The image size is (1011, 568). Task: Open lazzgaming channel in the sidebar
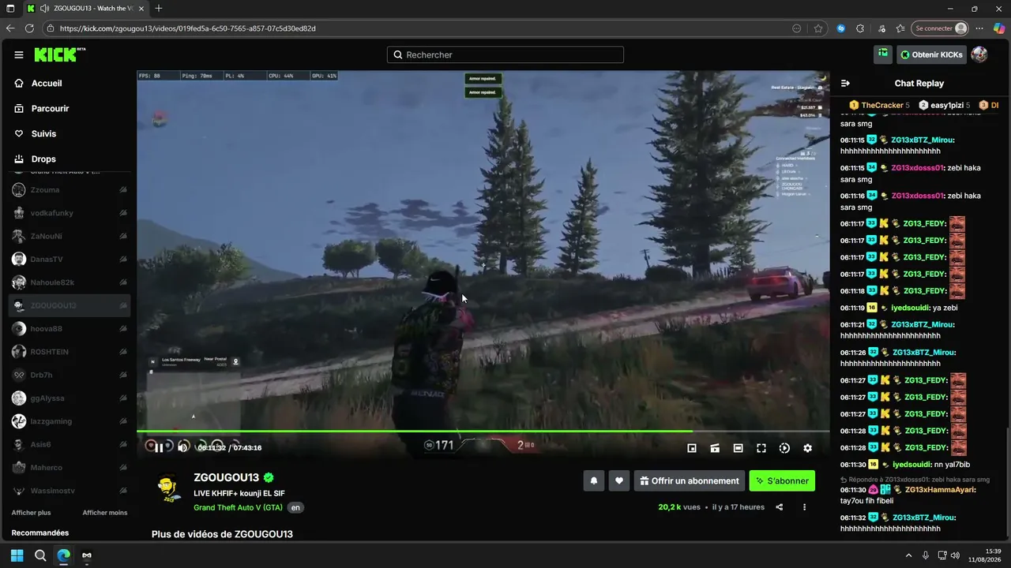(70, 421)
